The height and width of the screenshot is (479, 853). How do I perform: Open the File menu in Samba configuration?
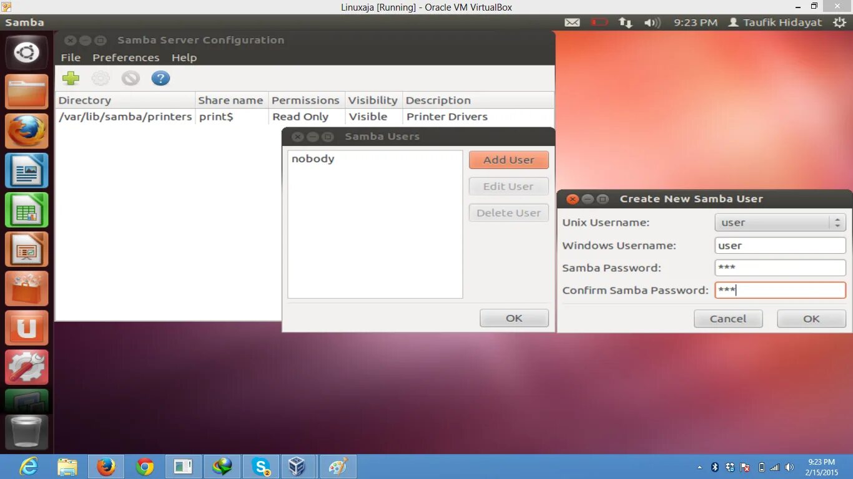[x=71, y=57]
